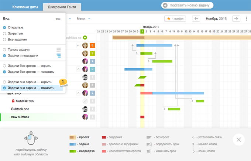Click the orange priority badge 8
Image resolution: width=251 pixels, height=161 pixels.
click(92, 45)
